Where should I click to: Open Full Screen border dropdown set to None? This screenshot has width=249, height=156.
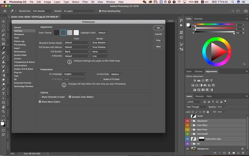100,51
